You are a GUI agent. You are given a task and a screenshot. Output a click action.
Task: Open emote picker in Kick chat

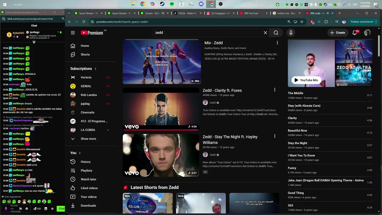27,209
